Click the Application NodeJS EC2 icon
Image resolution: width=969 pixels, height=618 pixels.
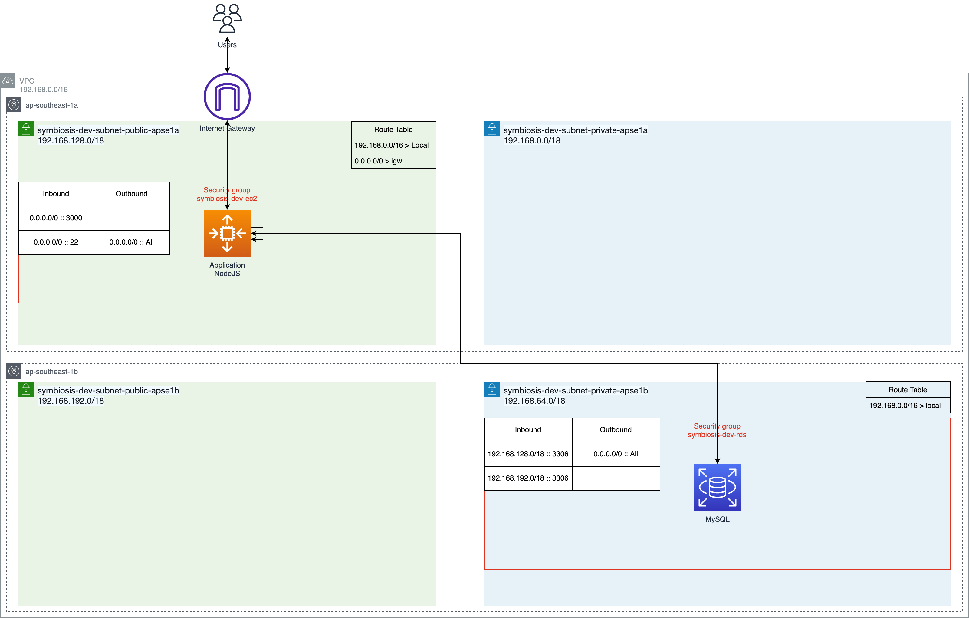(227, 233)
